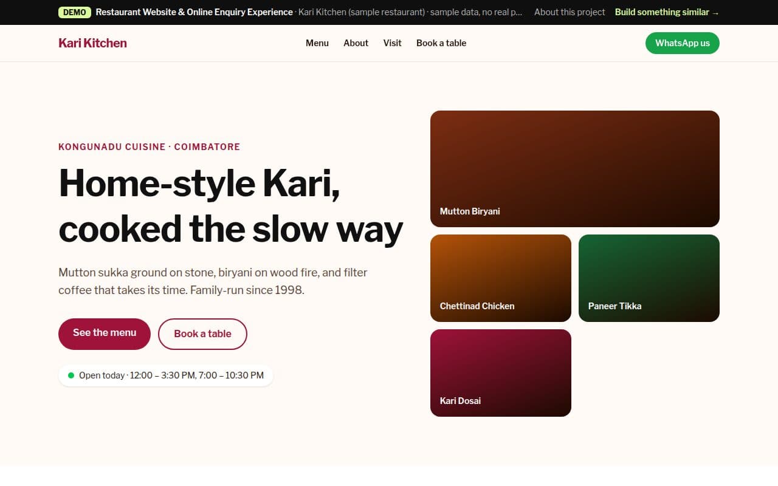
Task: Click the DEMO badge in banner
Action: tap(75, 12)
